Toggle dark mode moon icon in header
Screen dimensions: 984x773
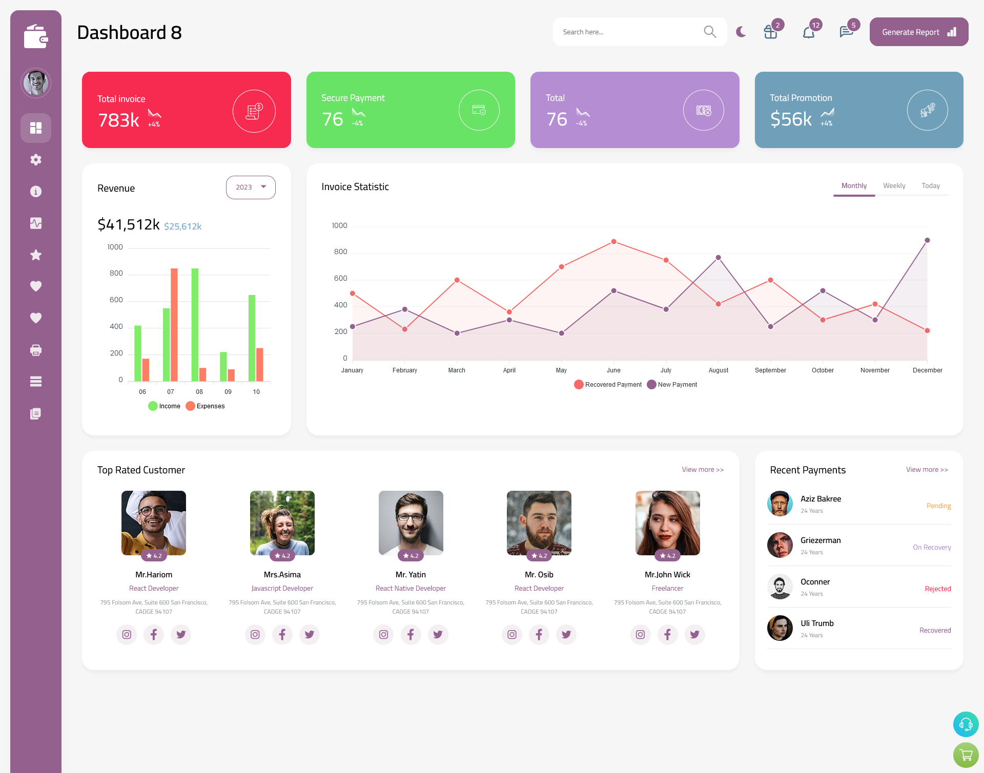741,32
